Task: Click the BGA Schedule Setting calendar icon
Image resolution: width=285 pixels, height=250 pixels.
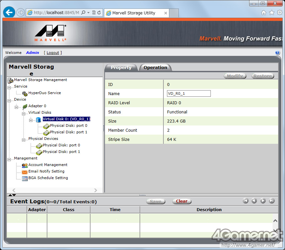Action: [25, 178]
